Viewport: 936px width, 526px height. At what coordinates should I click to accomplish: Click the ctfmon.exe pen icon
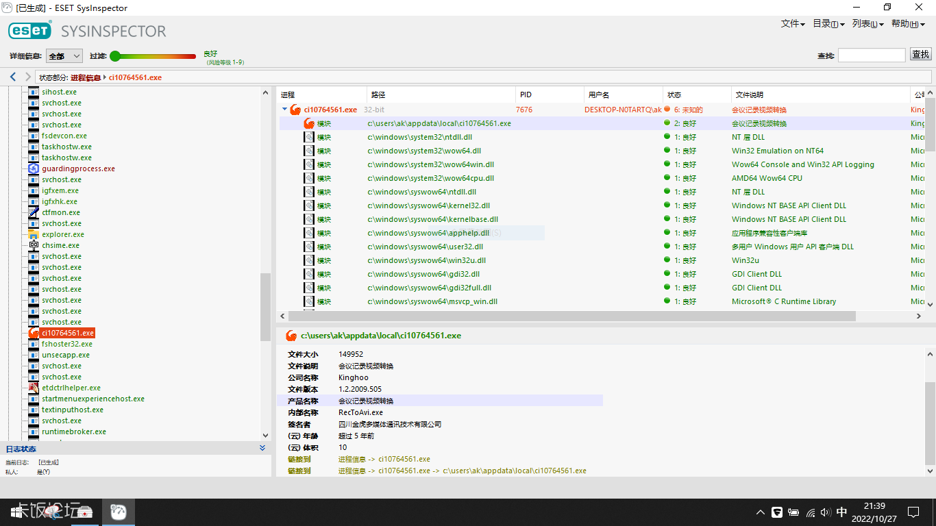pyautogui.click(x=34, y=212)
